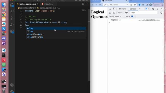
Task: Close the Document browser tab
Action: click(x=127, y=1)
